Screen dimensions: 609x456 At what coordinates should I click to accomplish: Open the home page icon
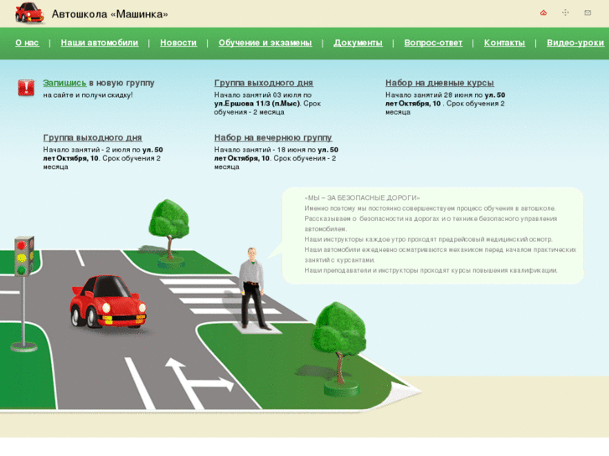tap(544, 13)
